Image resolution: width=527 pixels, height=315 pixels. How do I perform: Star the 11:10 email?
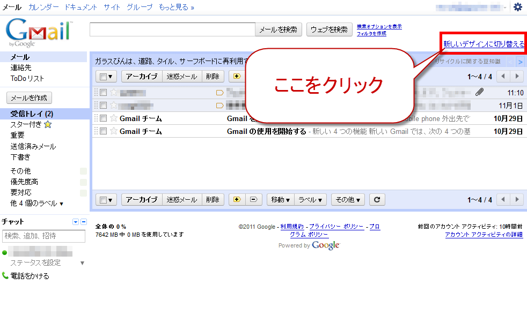(114, 92)
